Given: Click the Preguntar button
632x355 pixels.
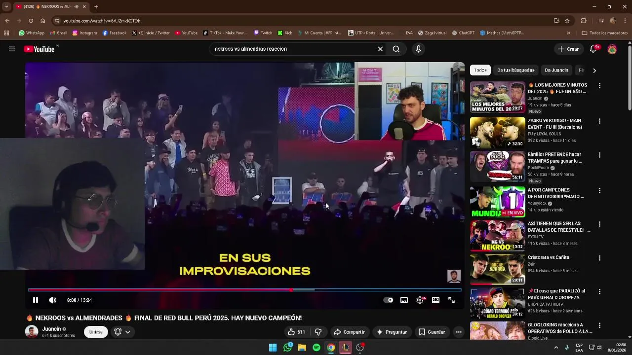Looking at the screenshot, I should click(392, 332).
